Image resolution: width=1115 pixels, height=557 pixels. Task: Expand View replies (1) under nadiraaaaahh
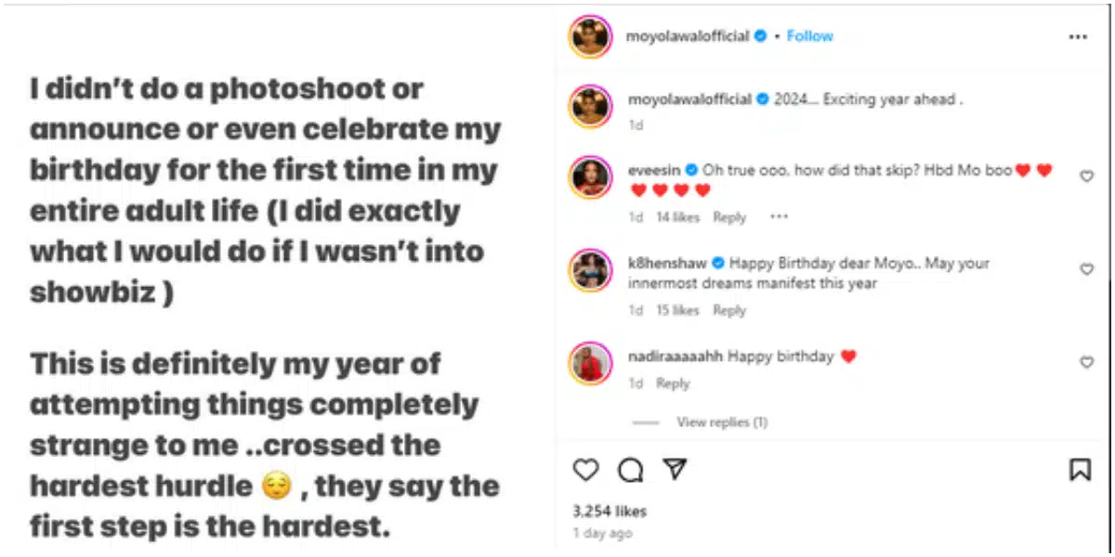(722, 422)
